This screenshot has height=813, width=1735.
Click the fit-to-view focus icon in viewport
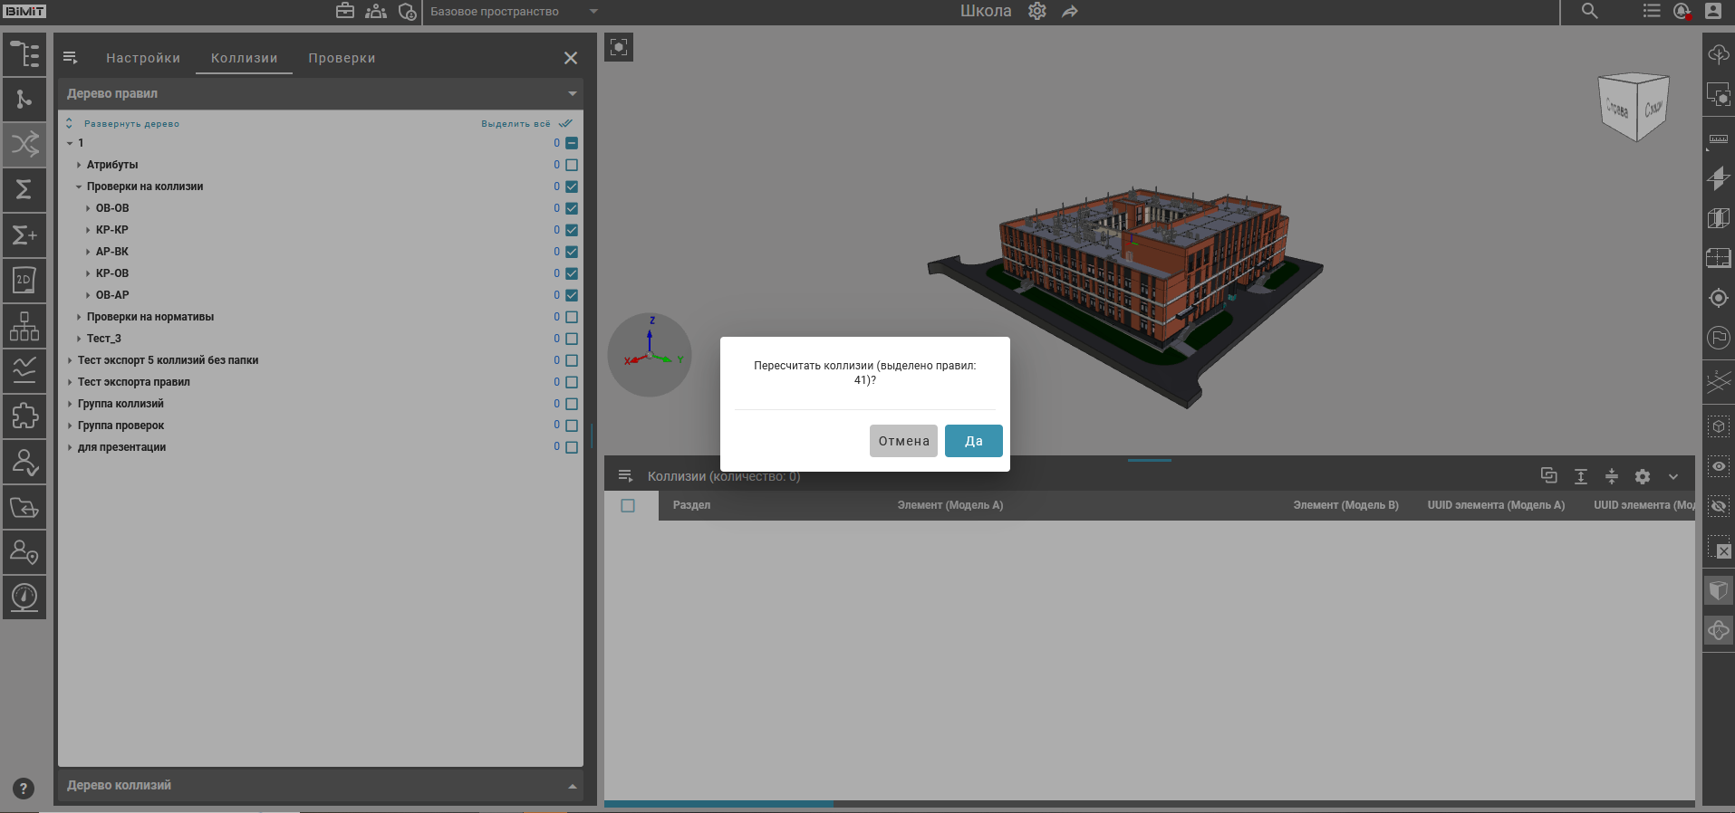pyautogui.click(x=619, y=47)
